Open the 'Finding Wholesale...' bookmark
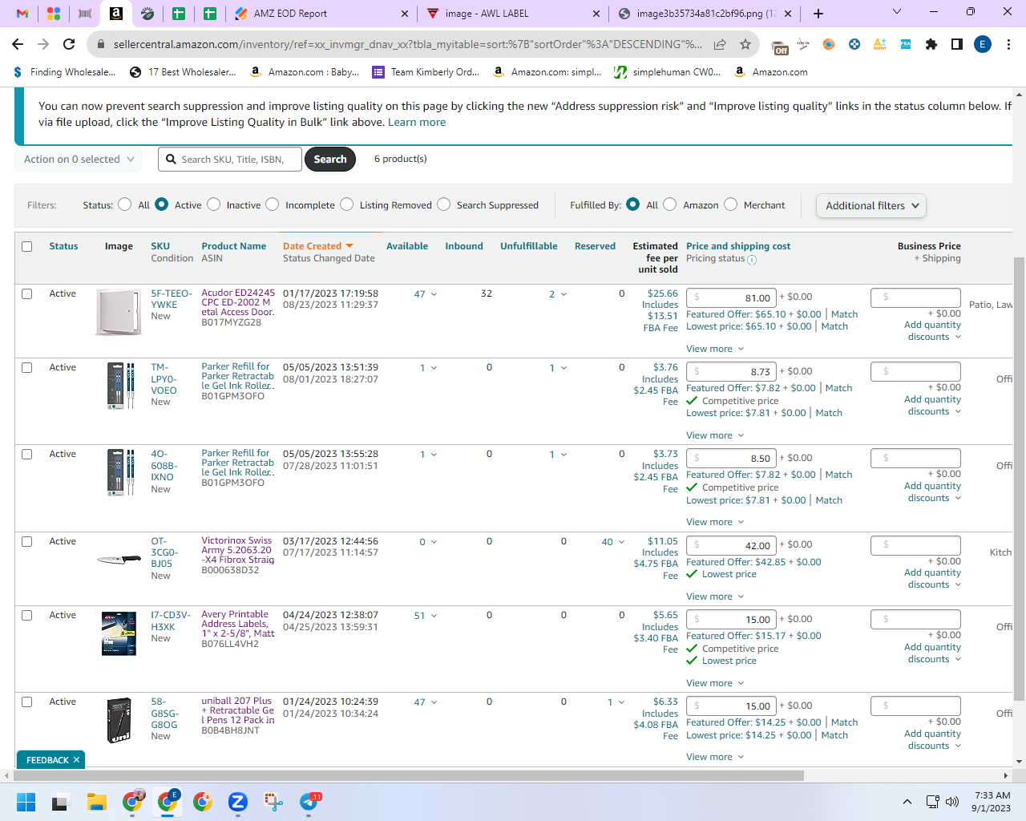Viewport: 1026px width, 821px height. (x=64, y=72)
